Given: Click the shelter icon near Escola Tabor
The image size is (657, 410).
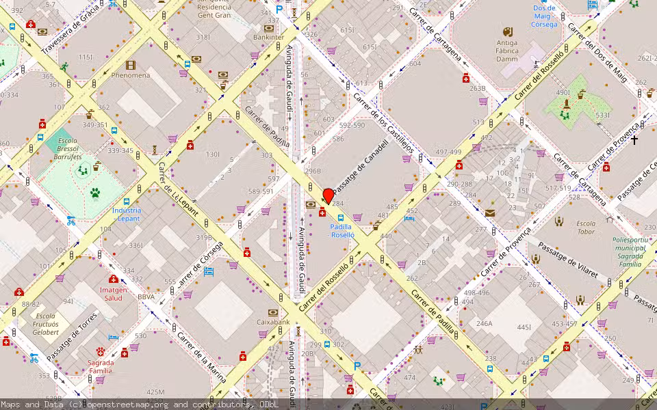Looking at the screenshot, I should click(609, 219).
